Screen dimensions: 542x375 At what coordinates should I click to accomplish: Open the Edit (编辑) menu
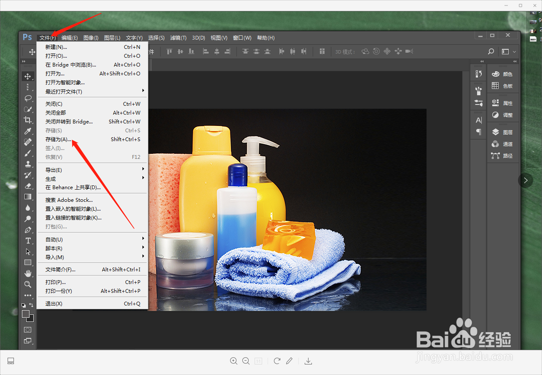[x=70, y=38]
